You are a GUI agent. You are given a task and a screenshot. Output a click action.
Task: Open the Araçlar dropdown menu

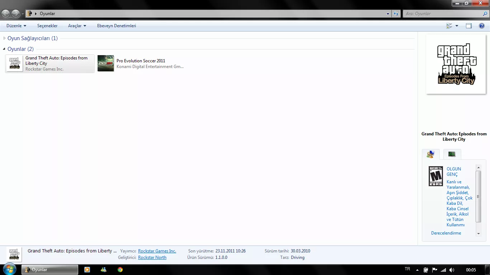point(77,26)
